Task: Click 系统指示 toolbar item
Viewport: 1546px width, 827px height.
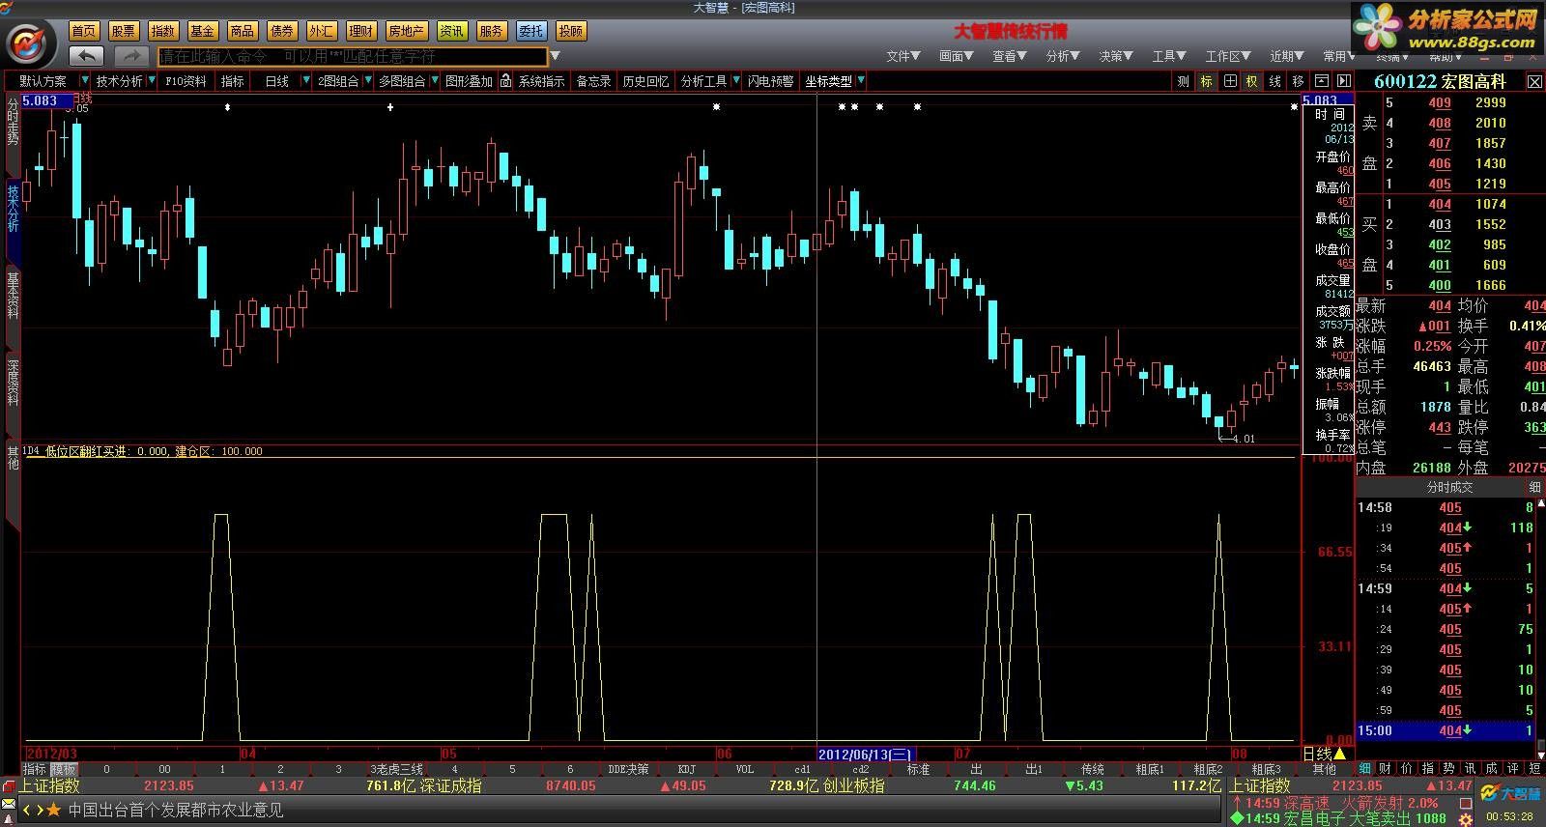Action: click(541, 81)
